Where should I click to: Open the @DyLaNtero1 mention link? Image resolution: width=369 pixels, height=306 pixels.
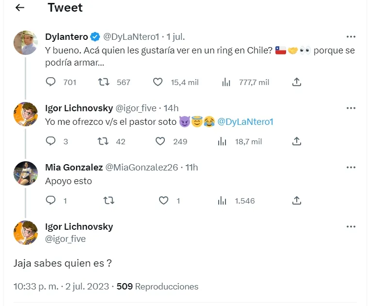point(245,122)
